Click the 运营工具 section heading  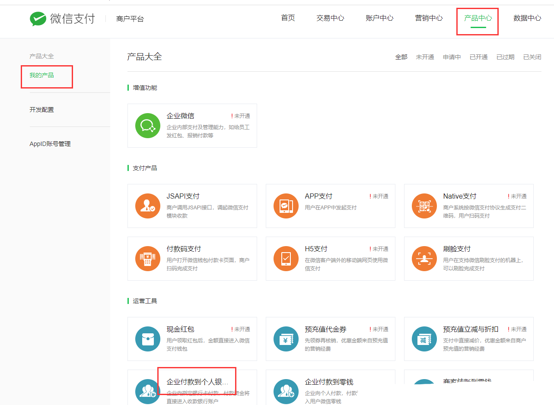tap(145, 301)
